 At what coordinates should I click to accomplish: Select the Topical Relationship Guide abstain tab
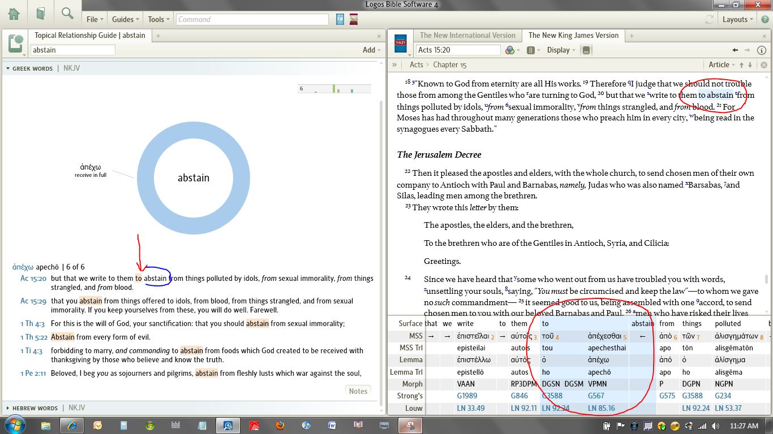(90, 35)
